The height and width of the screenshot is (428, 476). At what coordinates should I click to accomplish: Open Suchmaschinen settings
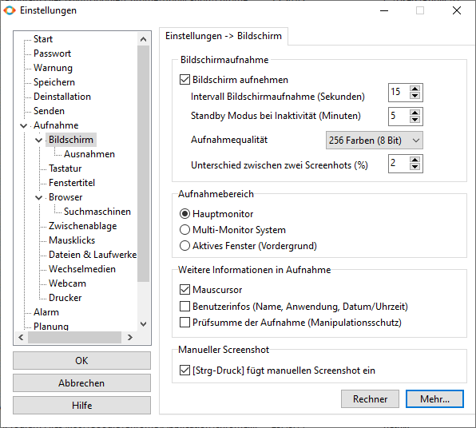point(97,212)
